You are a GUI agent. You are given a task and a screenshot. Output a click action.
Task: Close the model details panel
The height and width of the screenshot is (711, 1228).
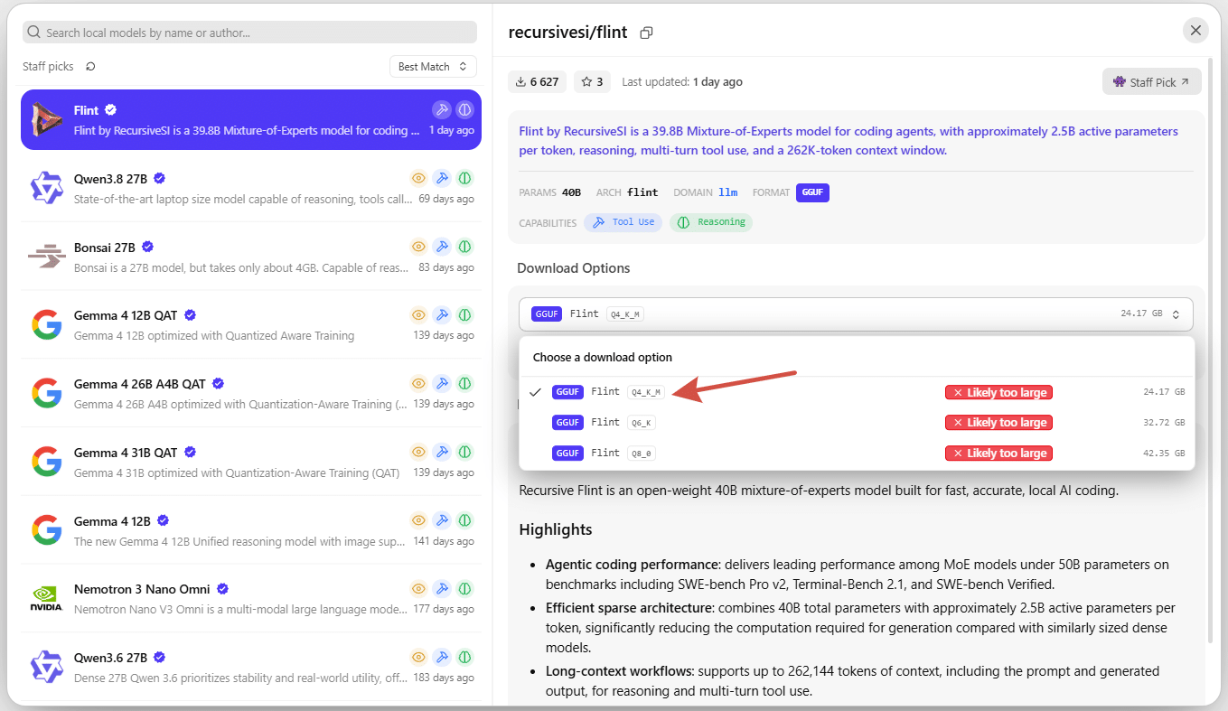(x=1195, y=31)
